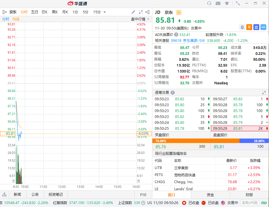Click the price alert bell icon
The height and width of the screenshot is (207, 269).
(242, 27)
